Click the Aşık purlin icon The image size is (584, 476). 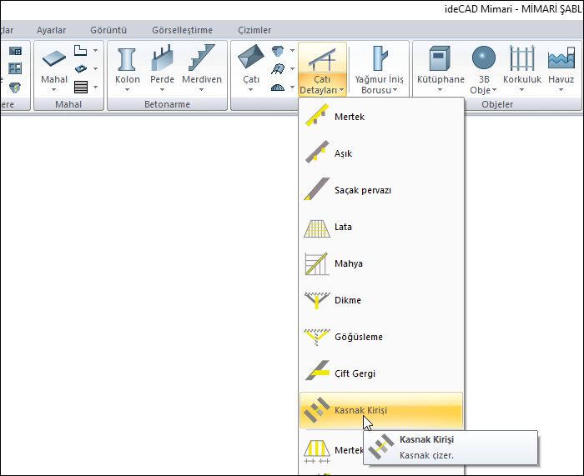317,152
